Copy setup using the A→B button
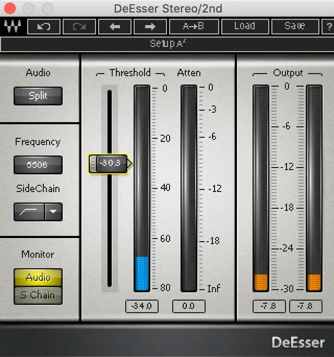334x357 pixels. [194, 26]
